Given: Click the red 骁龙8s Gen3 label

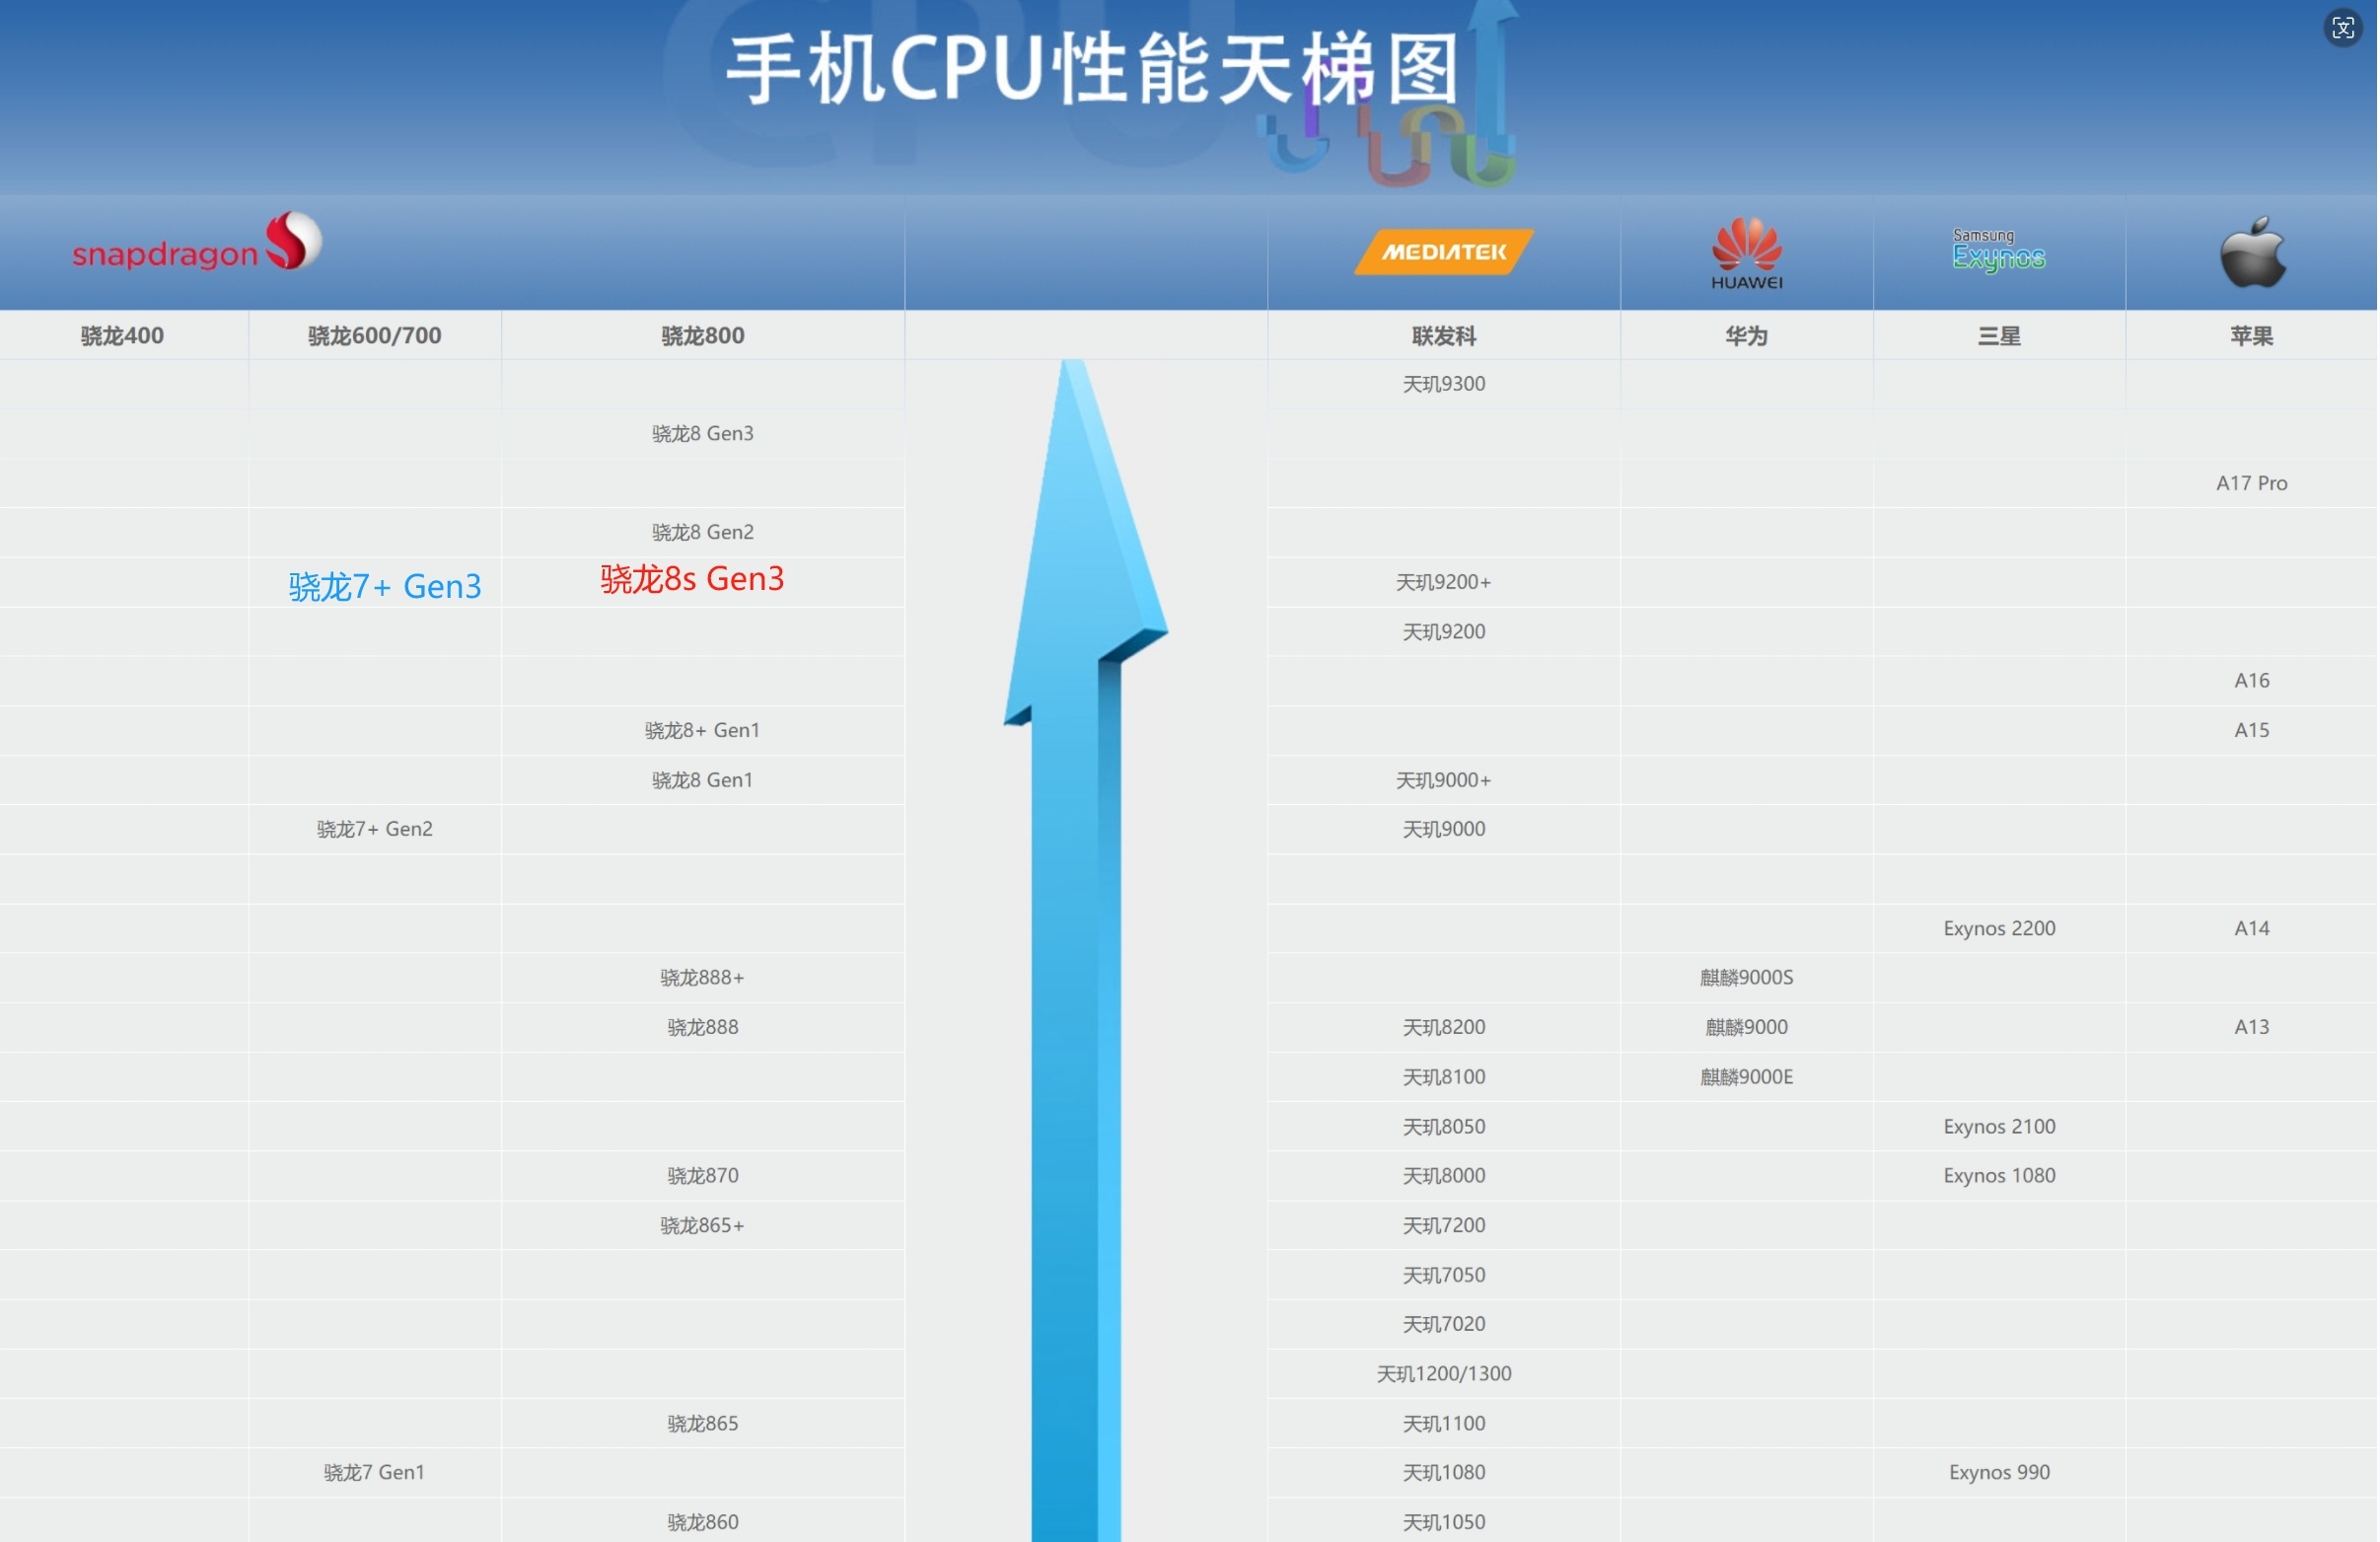Looking at the screenshot, I should pos(692,579).
